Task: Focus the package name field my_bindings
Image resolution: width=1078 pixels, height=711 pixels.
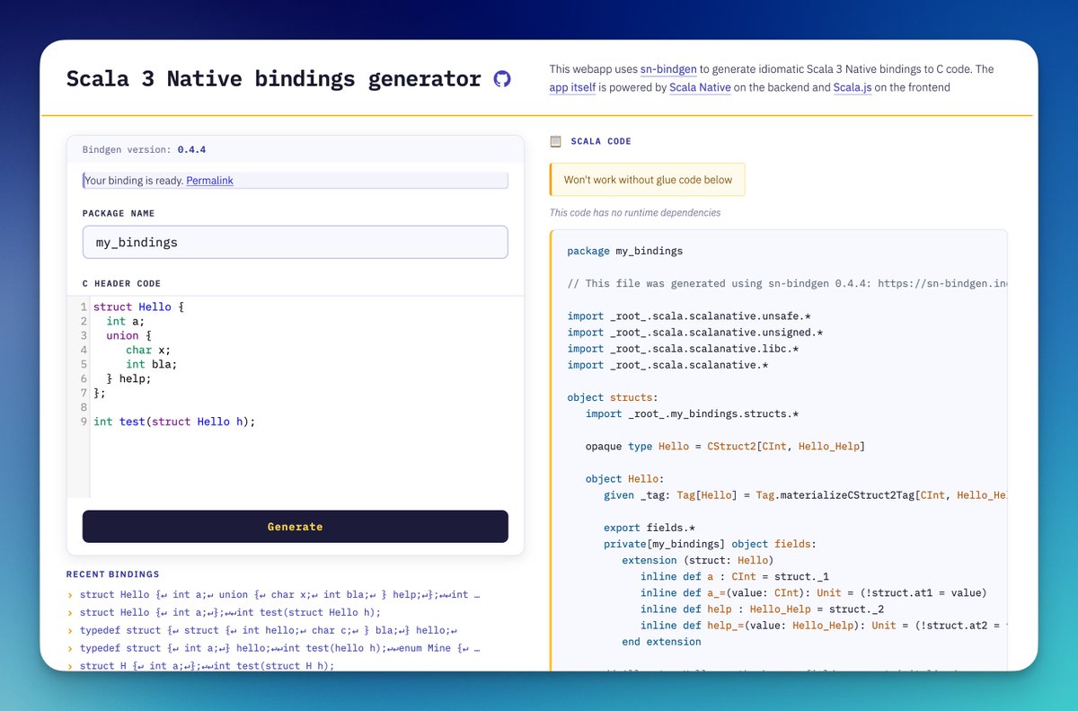Action: pyautogui.click(x=296, y=242)
